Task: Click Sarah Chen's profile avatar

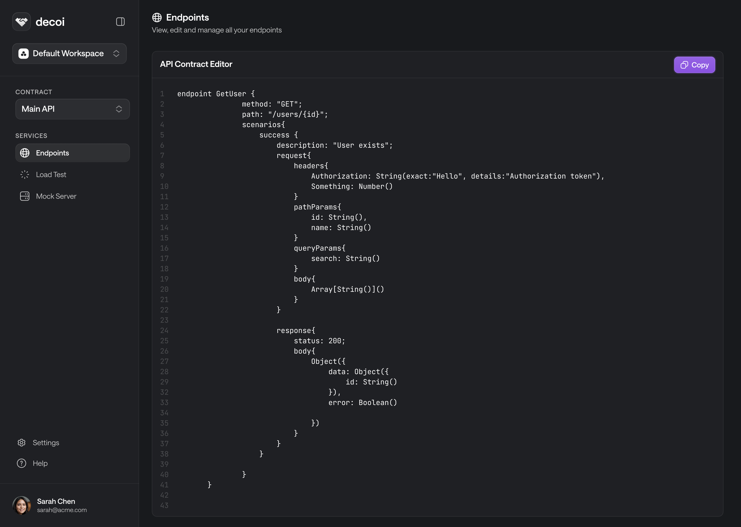Action: coord(21,505)
